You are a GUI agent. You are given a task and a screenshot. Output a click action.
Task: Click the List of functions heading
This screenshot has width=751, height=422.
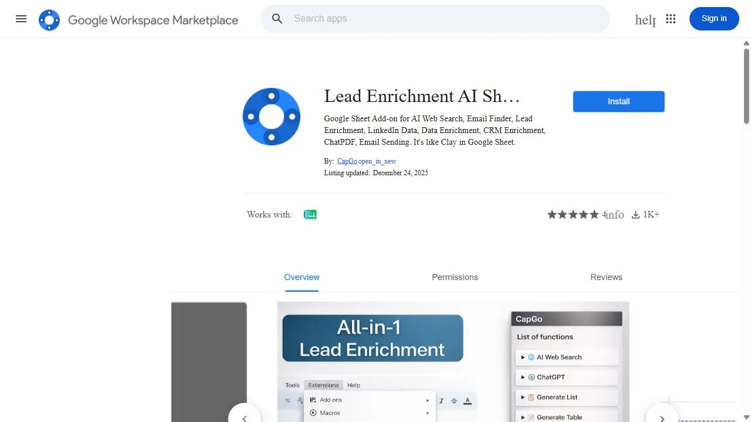tap(544, 337)
